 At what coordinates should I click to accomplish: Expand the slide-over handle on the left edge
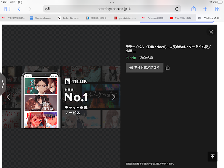(3, 84)
